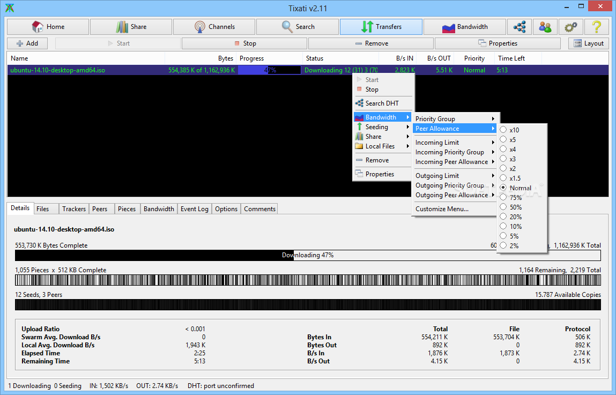This screenshot has height=395, width=616.
Task: Select ubuntu-14.10-desktop-amd64.iso transfer row
Action: tap(308, 70)
